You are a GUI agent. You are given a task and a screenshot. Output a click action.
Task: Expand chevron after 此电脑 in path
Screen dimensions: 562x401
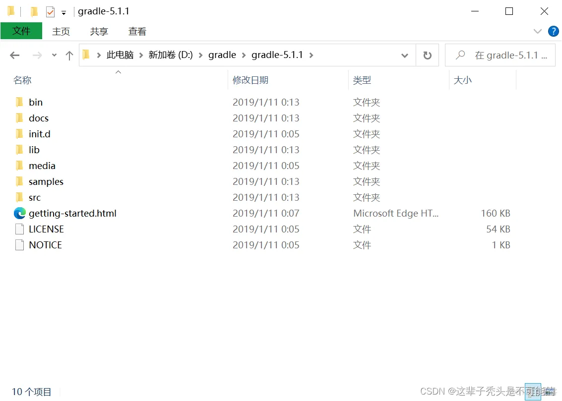141,55
